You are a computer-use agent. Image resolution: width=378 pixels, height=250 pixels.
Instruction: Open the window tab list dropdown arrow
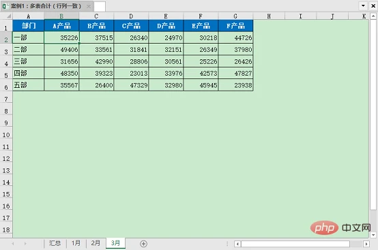363,5
